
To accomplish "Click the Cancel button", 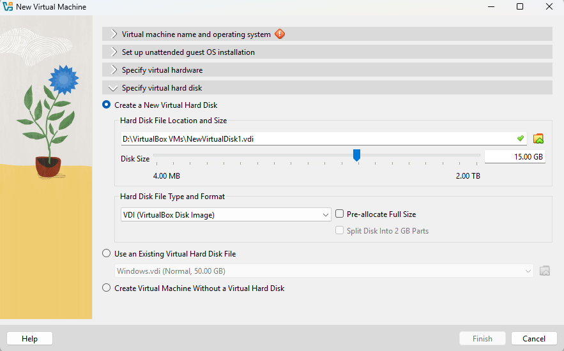I will coord(534,338).
